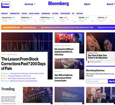Open Uber California Autonomous-Vehicle License article
Screen dimensions: 115x105
(x=64, y=78)
